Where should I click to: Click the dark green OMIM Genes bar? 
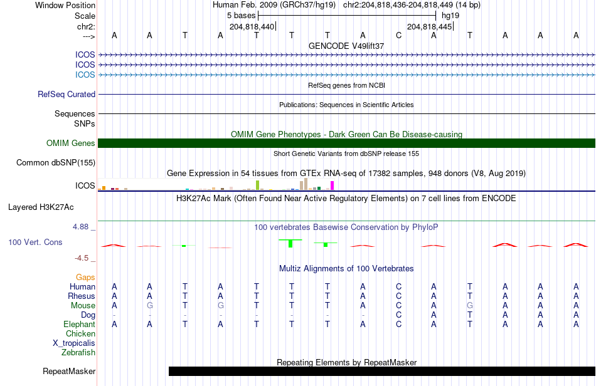pos(346,143)
